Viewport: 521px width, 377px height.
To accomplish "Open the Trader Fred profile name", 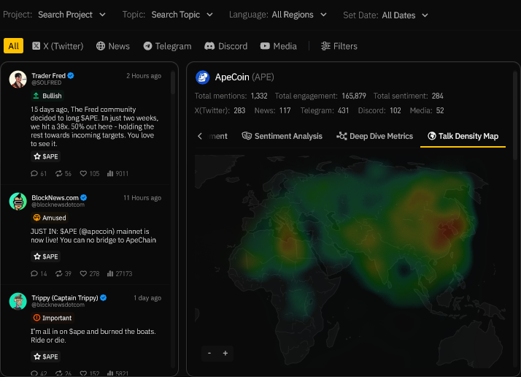I will [48, 76].
